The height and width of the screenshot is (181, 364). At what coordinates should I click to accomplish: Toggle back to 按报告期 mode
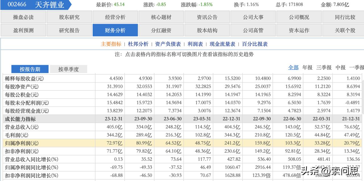(30, 69)
